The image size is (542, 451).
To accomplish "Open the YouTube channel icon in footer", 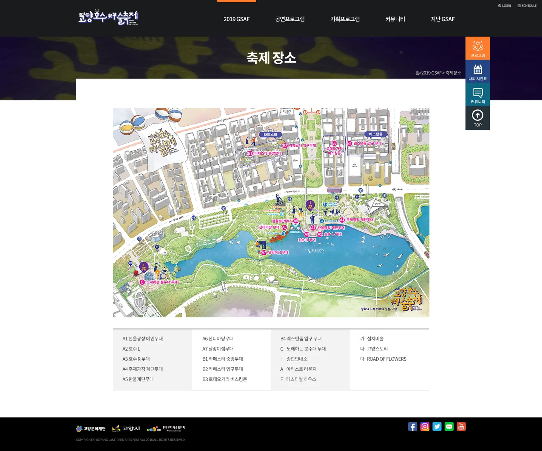I will click(461, 426).
